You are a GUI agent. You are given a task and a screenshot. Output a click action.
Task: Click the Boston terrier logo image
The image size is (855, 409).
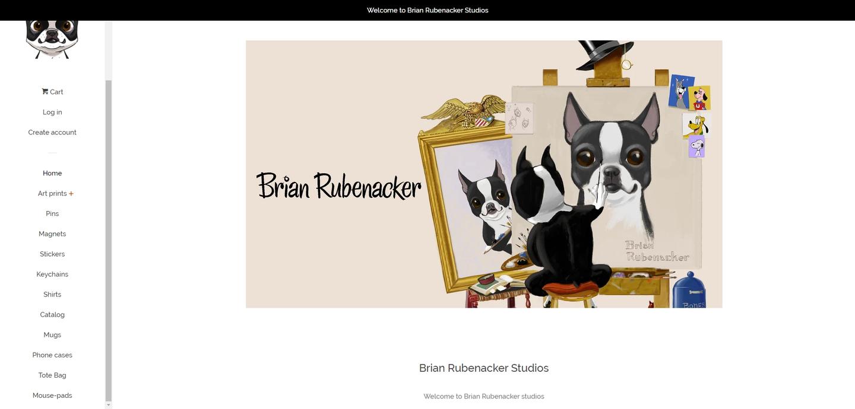click(x=52, y=40)
